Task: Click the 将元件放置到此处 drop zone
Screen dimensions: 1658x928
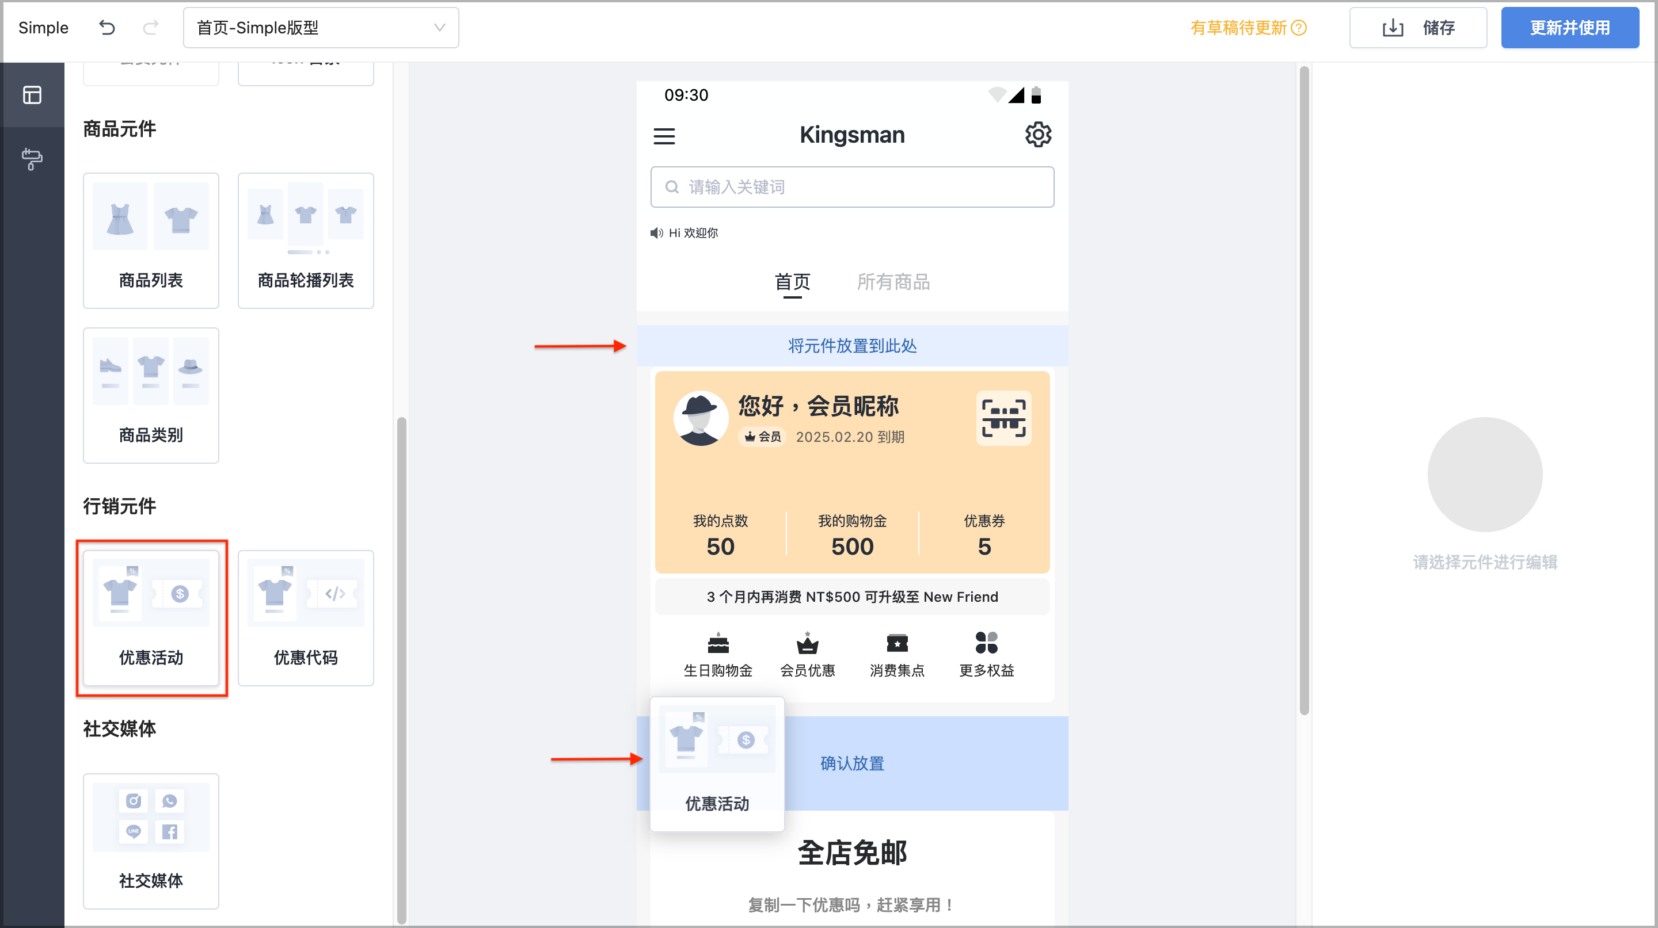Action: (x=852, y=346)
